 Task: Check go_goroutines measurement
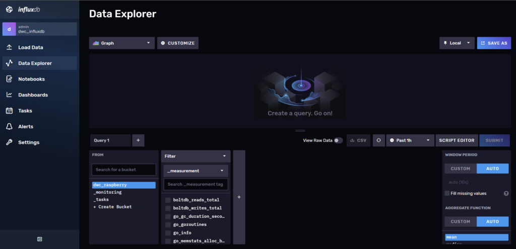(x=168, y=224)
